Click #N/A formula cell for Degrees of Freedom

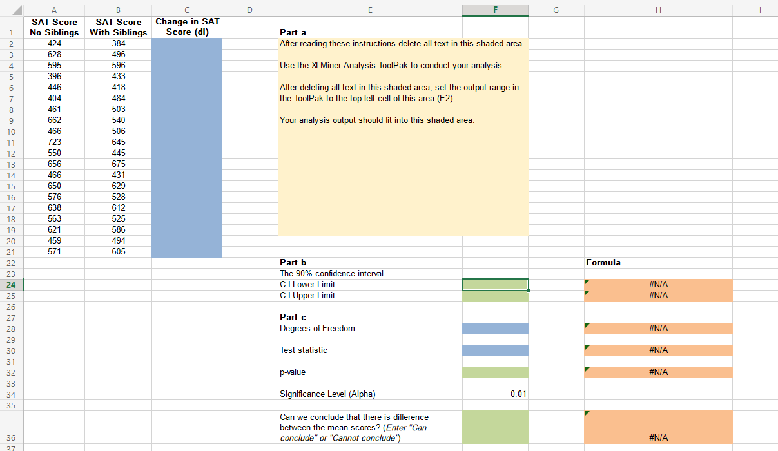click(x=658, y=329)
